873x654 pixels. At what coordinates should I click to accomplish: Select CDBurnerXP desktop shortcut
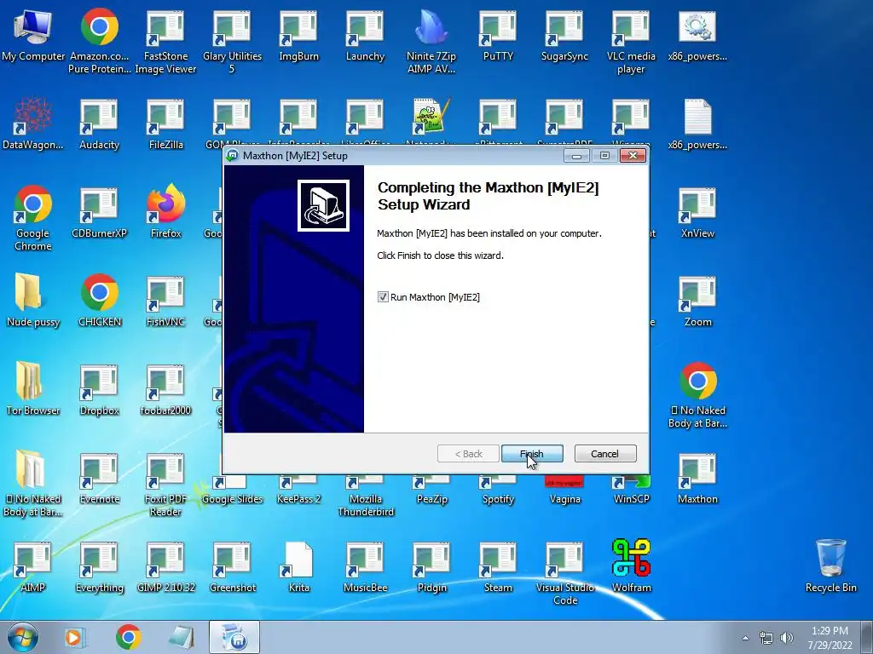coord(99,213)
